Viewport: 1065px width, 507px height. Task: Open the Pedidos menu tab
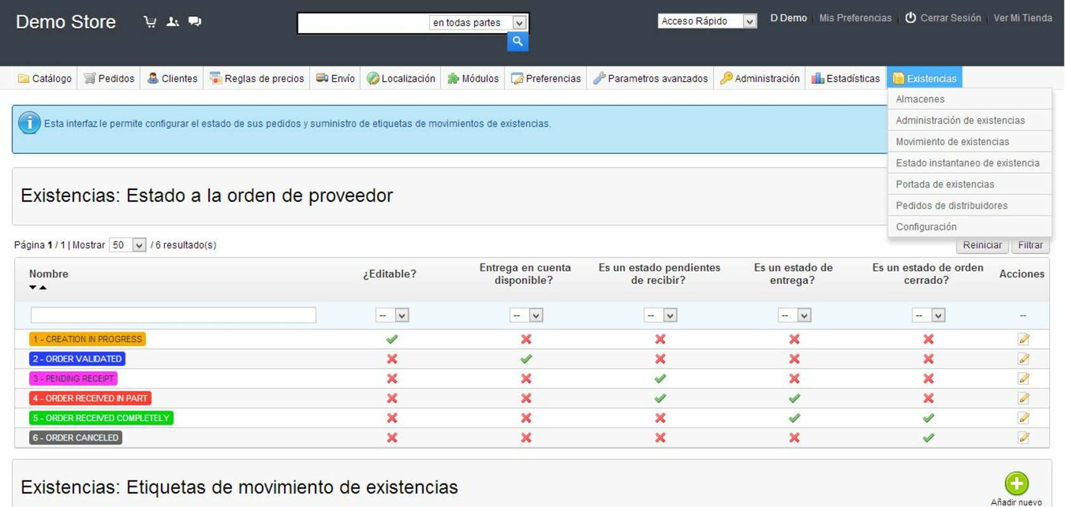(109, 79)
